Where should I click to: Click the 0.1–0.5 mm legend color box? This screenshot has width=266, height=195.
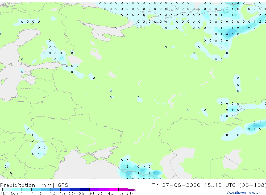[x=7, y=190]
